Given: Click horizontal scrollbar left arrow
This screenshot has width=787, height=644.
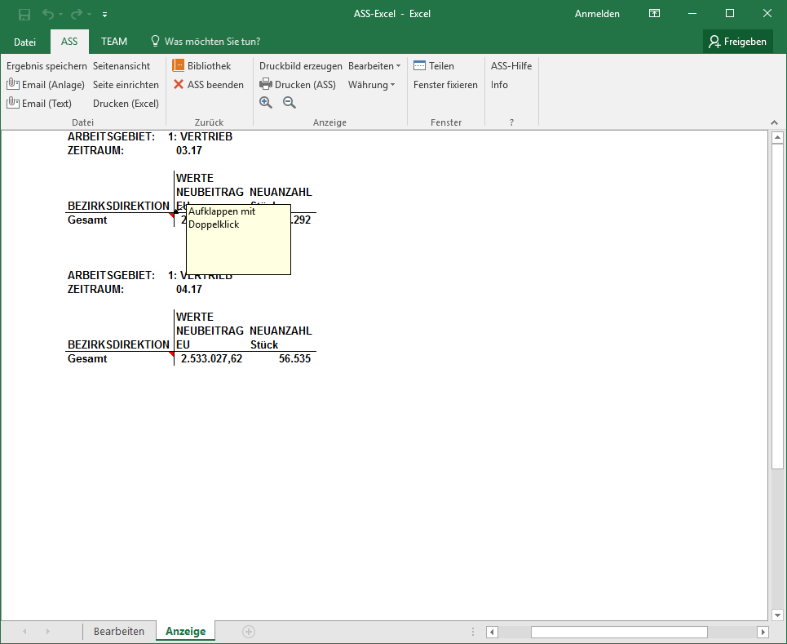Looking at the screenshot, I should click(492, 632).
